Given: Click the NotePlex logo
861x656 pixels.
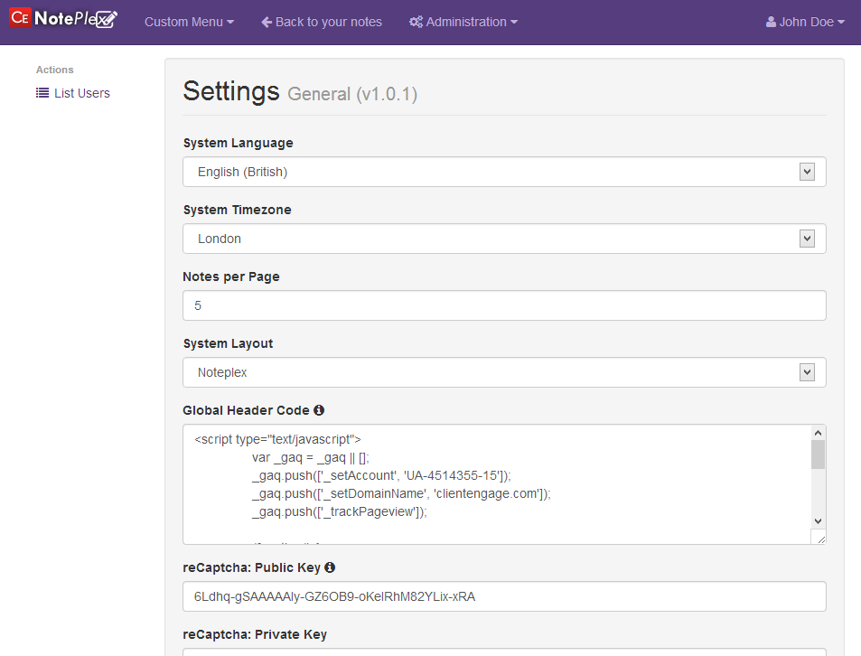Looking at the screenshot, I should [64, 19].
